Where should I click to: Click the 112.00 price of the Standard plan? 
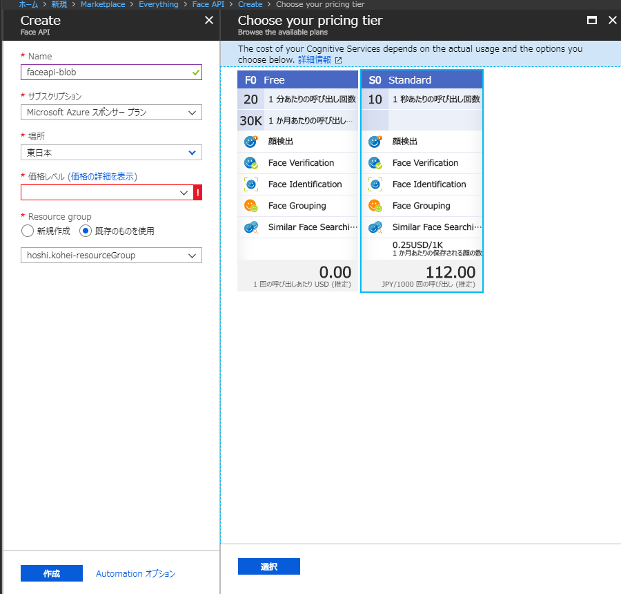[x=451, y=272]
